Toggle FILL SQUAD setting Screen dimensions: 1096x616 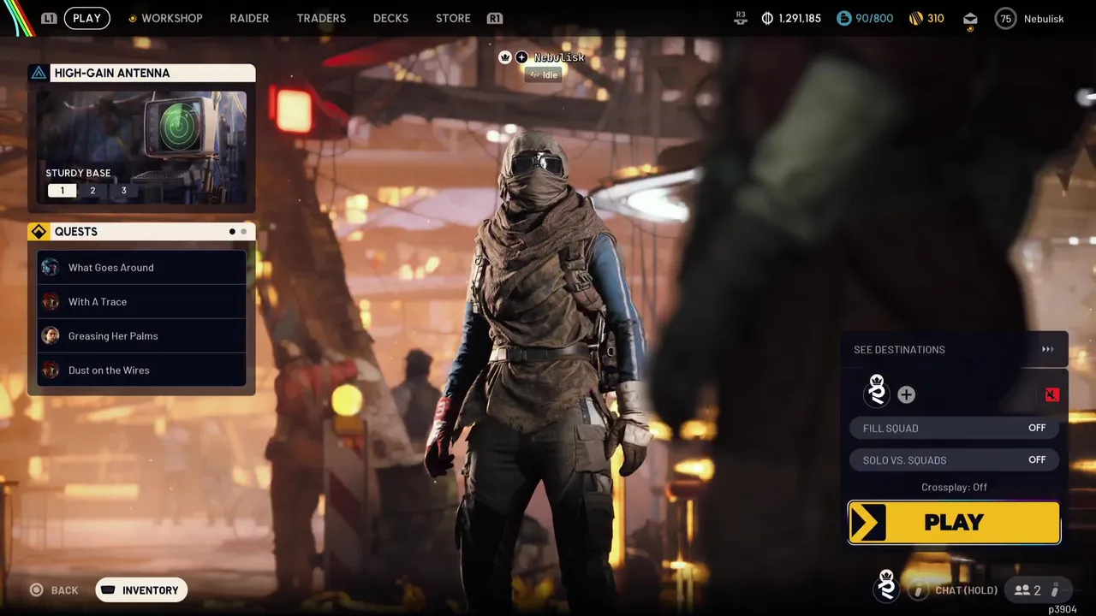pyautogui.click(x=954, y=428)
